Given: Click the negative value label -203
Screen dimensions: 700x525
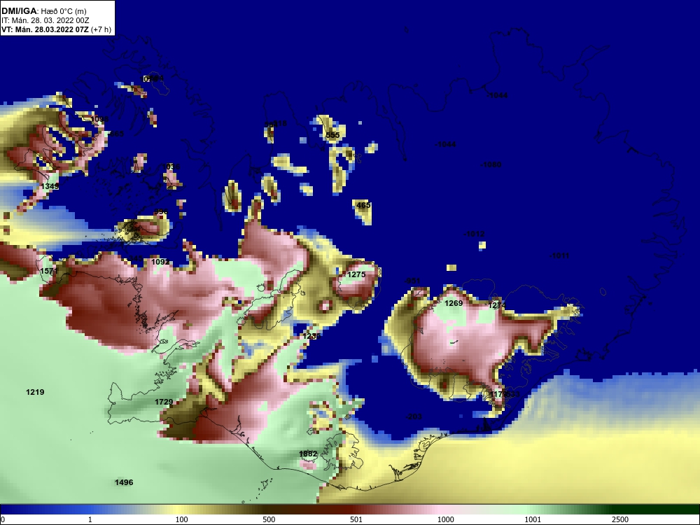Looking at the screenshot, I should pos(414,416).
